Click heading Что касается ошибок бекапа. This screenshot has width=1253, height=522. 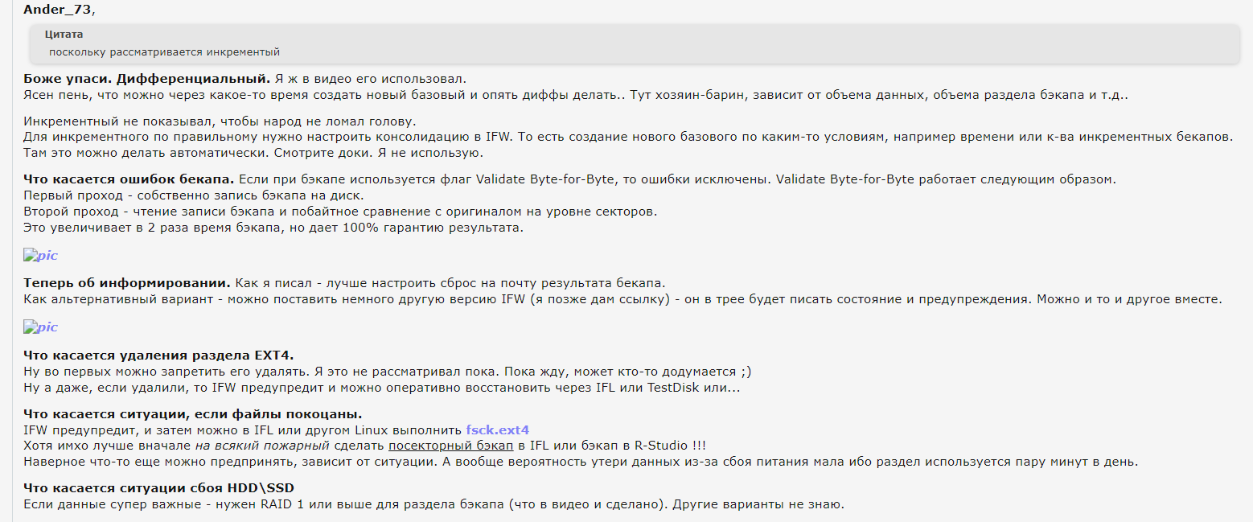[x=129, y=179]
